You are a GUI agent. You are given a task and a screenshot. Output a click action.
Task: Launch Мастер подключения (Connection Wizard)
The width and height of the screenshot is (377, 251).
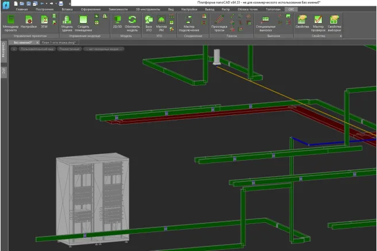(x=188, y=22)
